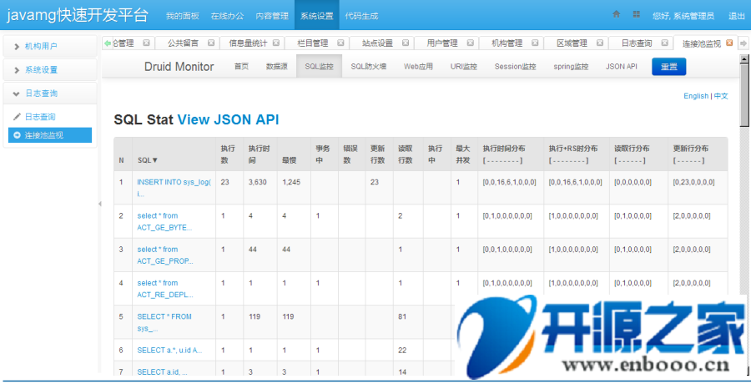Close the 连接池监视 tab
The width and height of the screenshot is (751, 384).
tap(729, 43)
